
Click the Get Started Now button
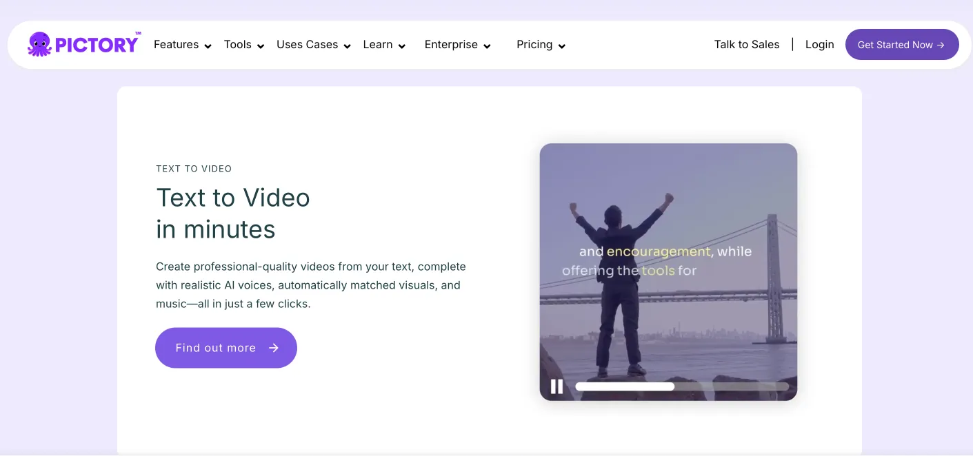[902, 45]
